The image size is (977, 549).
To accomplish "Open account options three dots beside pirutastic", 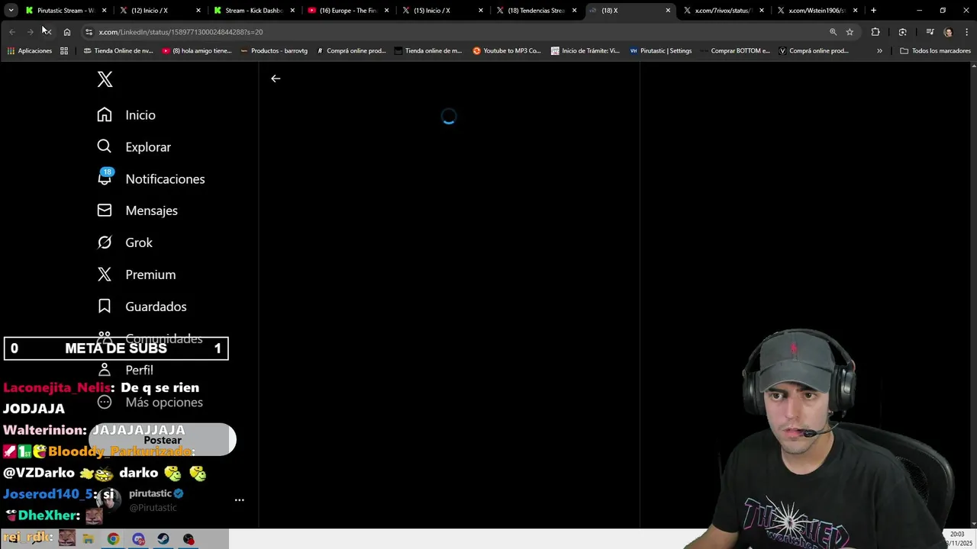I will 239,500.
